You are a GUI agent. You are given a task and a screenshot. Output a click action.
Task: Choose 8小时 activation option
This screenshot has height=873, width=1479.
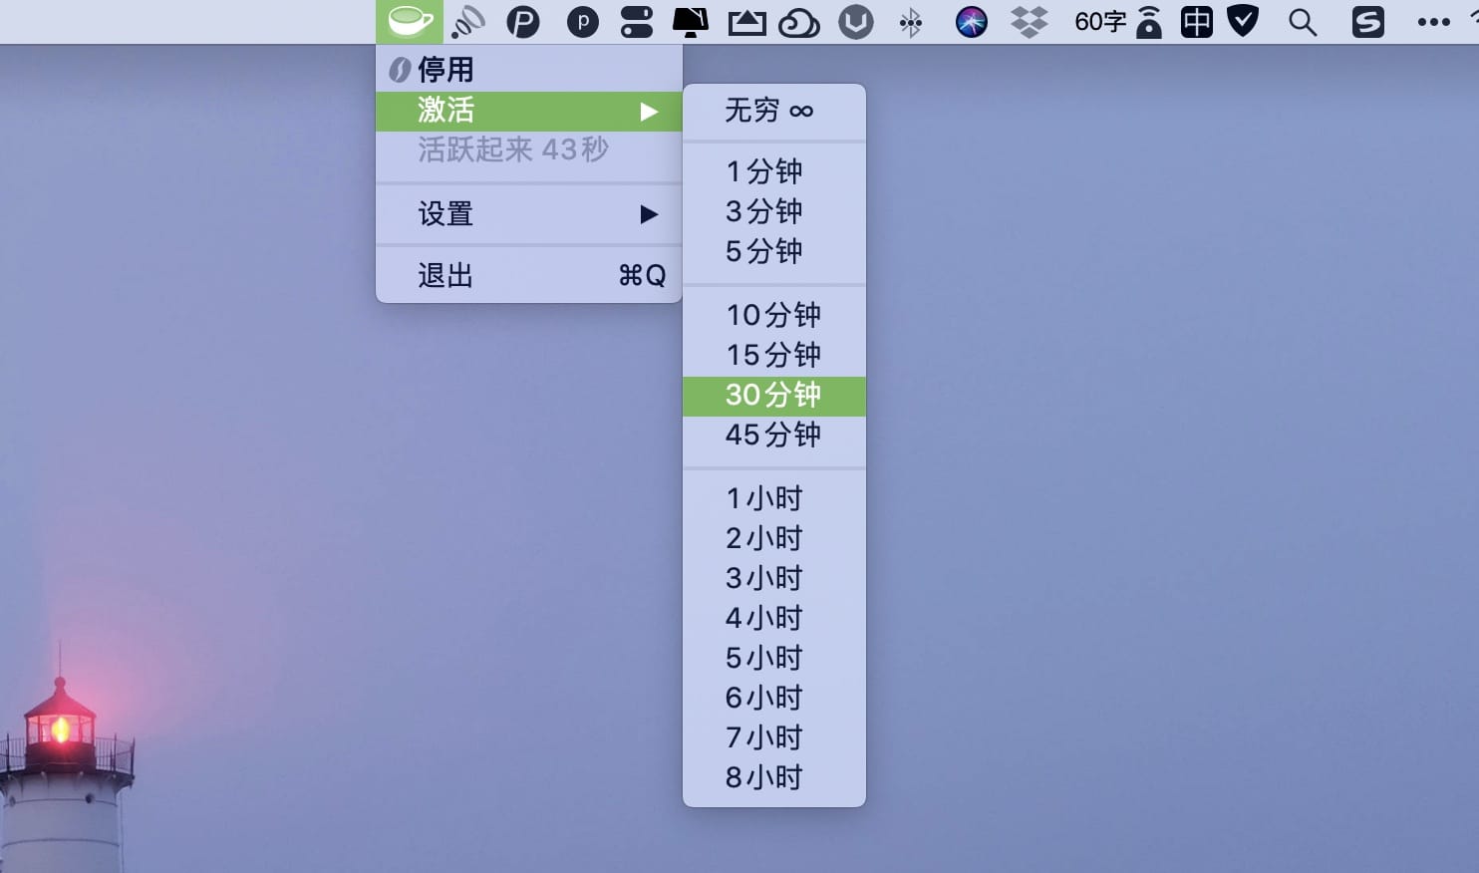(x=764, y=777)
